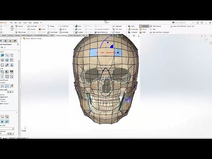This screenshot has height=159, width=212.
Task: Click the Create Box ribbon button
Action: [x=12, y=28]
